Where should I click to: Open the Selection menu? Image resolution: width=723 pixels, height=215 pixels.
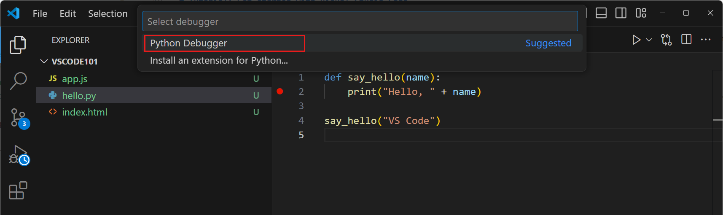pyautogui.click(x=108, y=13)
